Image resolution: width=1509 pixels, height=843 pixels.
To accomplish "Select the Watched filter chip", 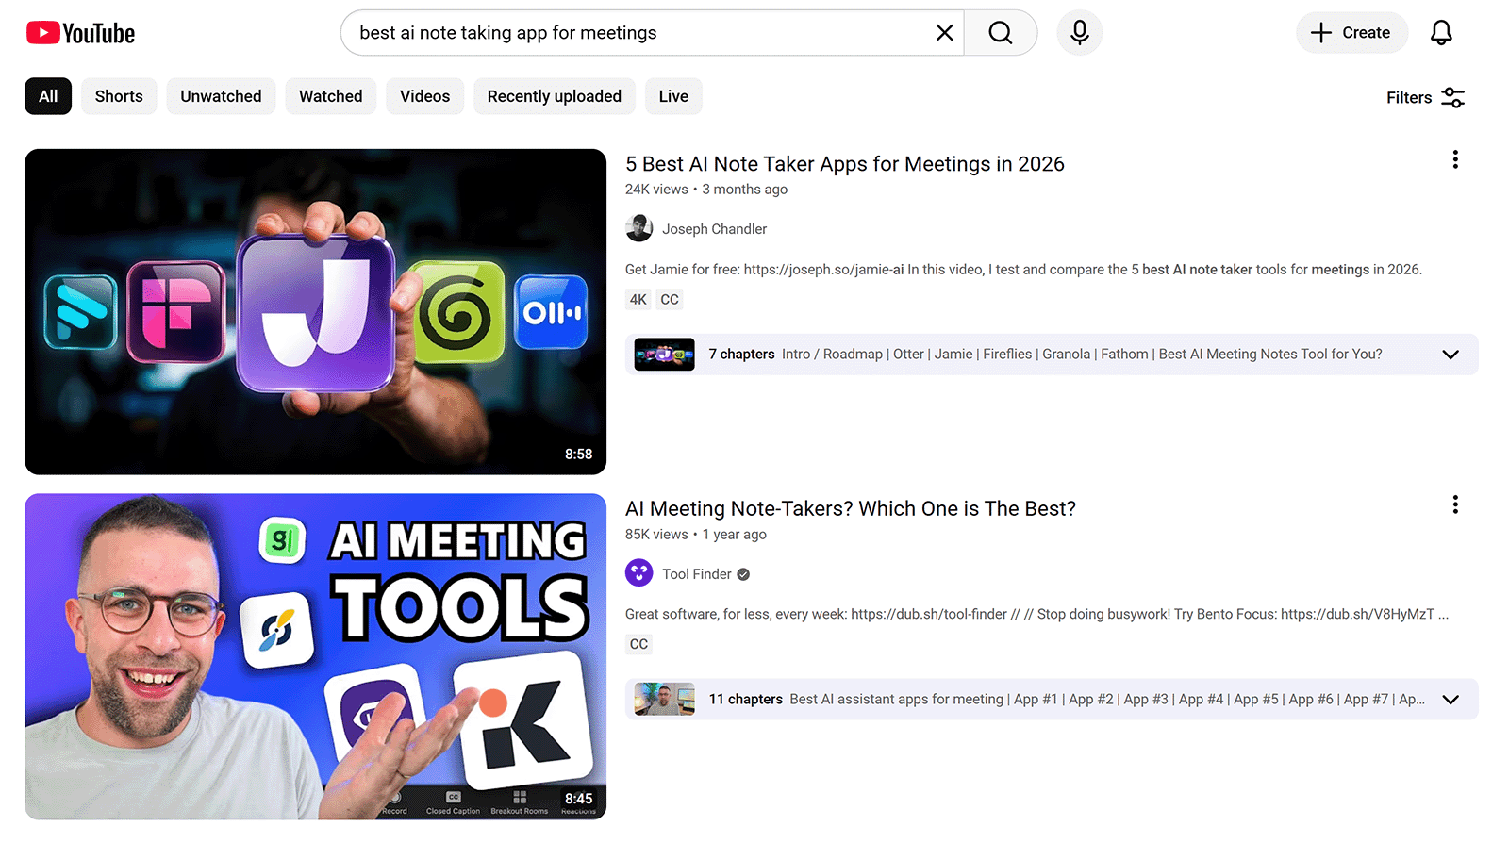I will 330,96.
